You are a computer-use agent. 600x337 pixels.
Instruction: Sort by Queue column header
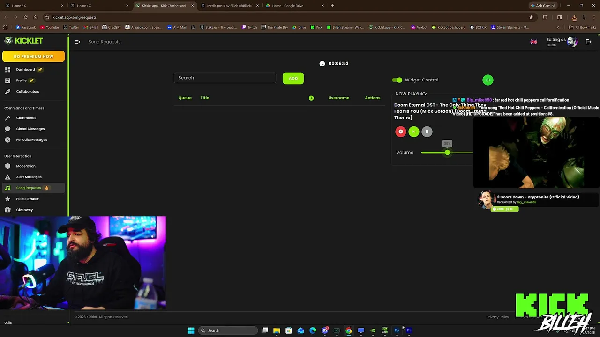tap(185, 98)
